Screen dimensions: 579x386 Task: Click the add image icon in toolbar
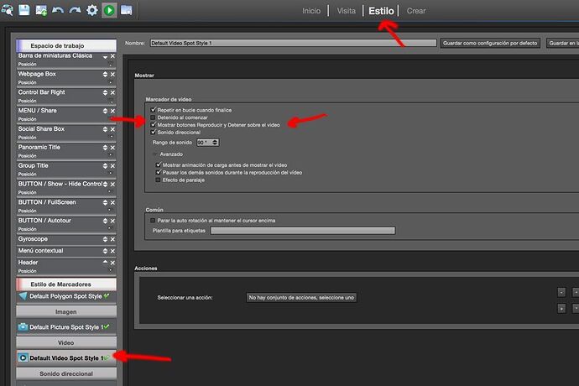[41, 9]
